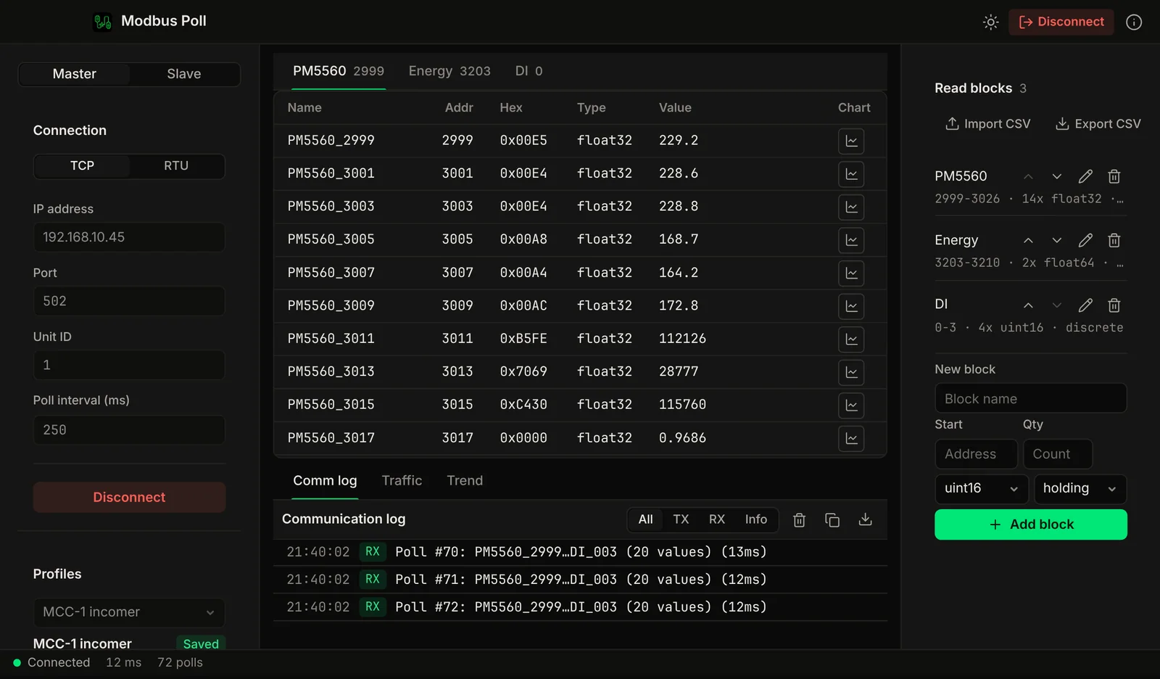Filter log to TX messages
Viewport: 1160px width, 679px height.
681,519
